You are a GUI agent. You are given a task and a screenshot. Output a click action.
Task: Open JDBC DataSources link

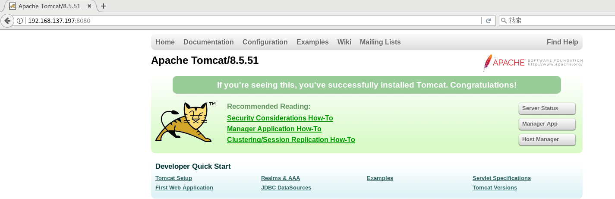(286, 188)
